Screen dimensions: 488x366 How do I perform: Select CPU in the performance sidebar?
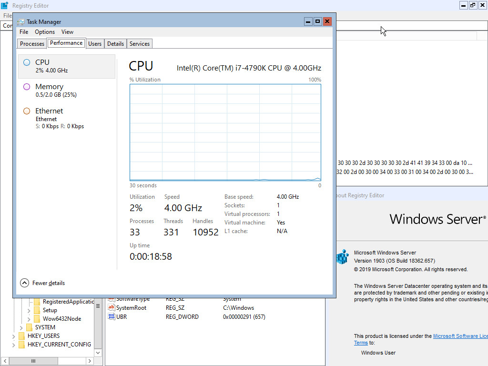coord(67,66)
